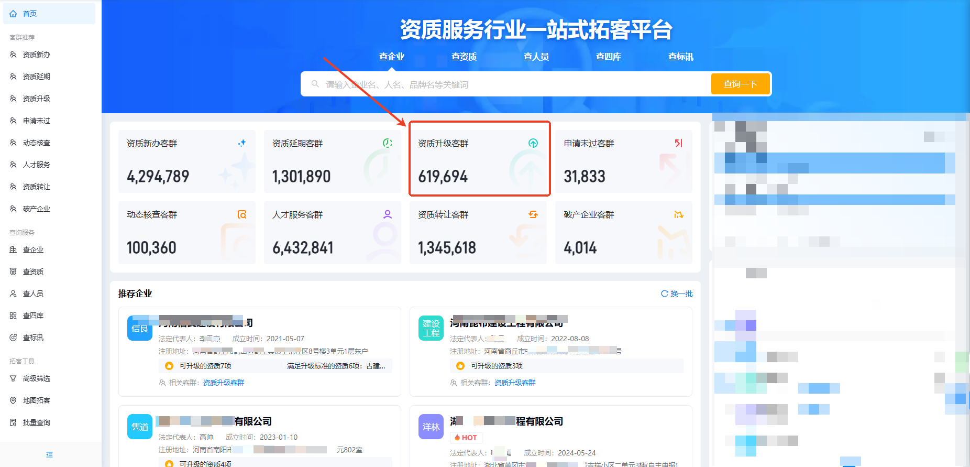This screenshot has height=467, width=970.
Task: Switch to the 查人员 search tab
Action: click(536, 57)
